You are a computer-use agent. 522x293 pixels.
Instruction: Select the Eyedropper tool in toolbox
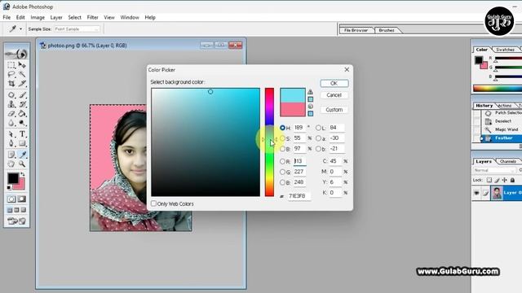tap(22, 155)
